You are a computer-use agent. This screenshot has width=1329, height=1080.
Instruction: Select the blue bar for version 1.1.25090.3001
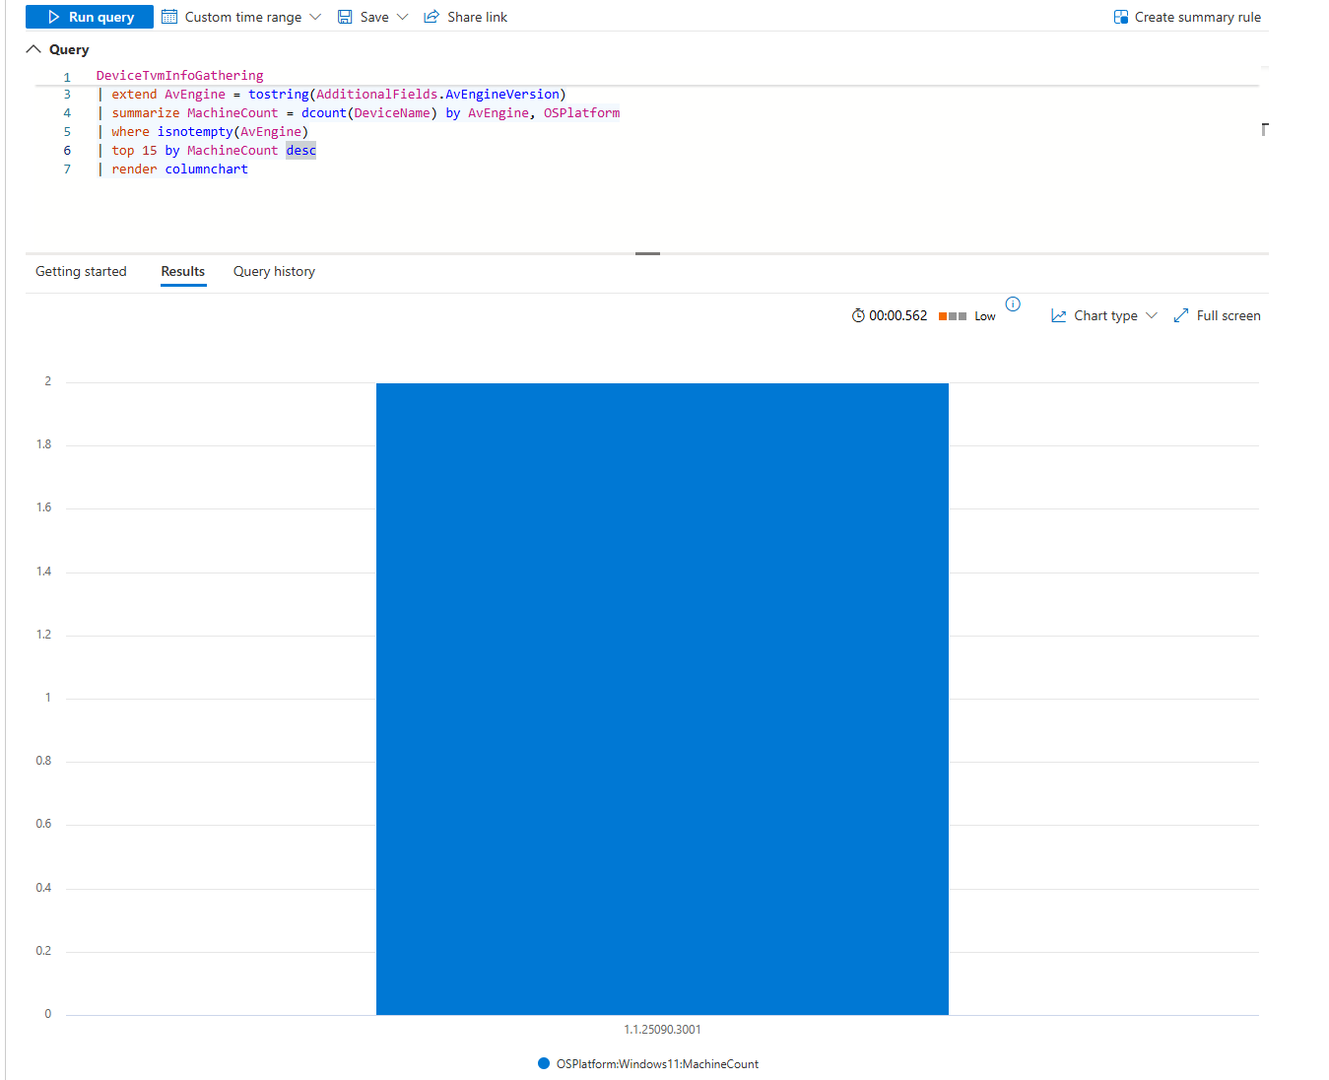(x=662, y=699)
